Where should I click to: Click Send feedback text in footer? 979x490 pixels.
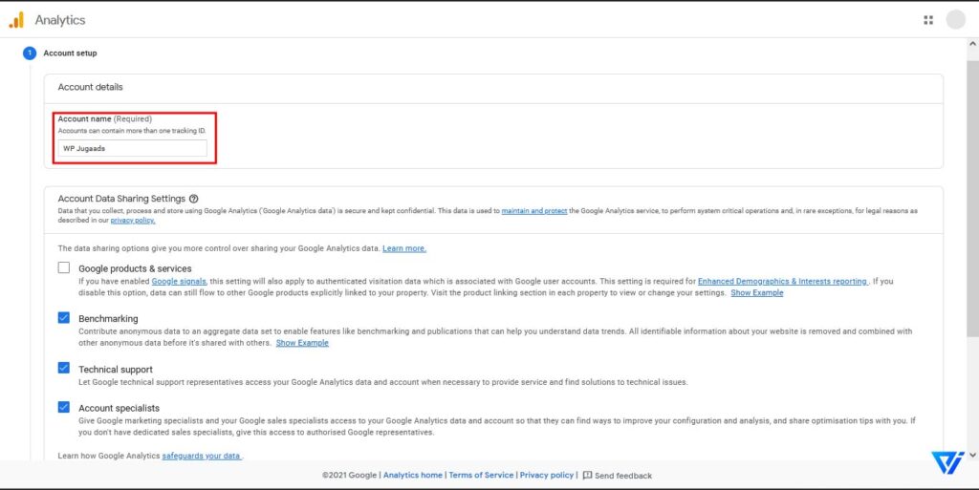623,476
